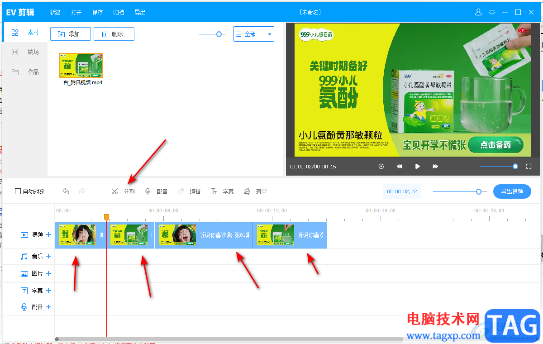Select the second video clip on timeline
This screenshot has height=344, width=543.
(x=131, y=235)
